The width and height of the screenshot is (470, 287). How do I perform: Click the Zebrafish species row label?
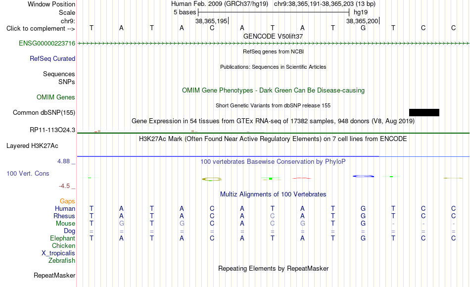62,261
